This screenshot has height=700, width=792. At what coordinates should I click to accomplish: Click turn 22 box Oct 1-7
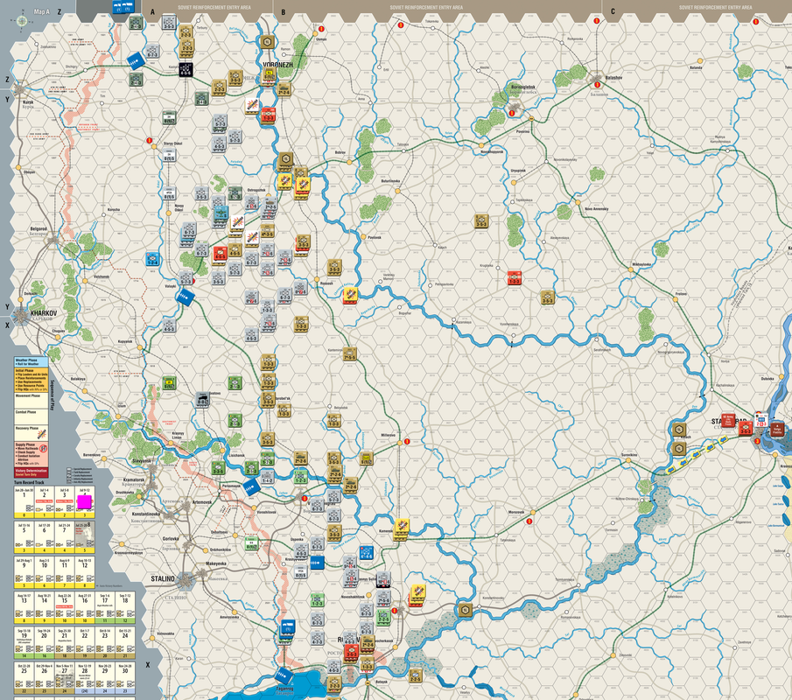(x=84, y=643)
